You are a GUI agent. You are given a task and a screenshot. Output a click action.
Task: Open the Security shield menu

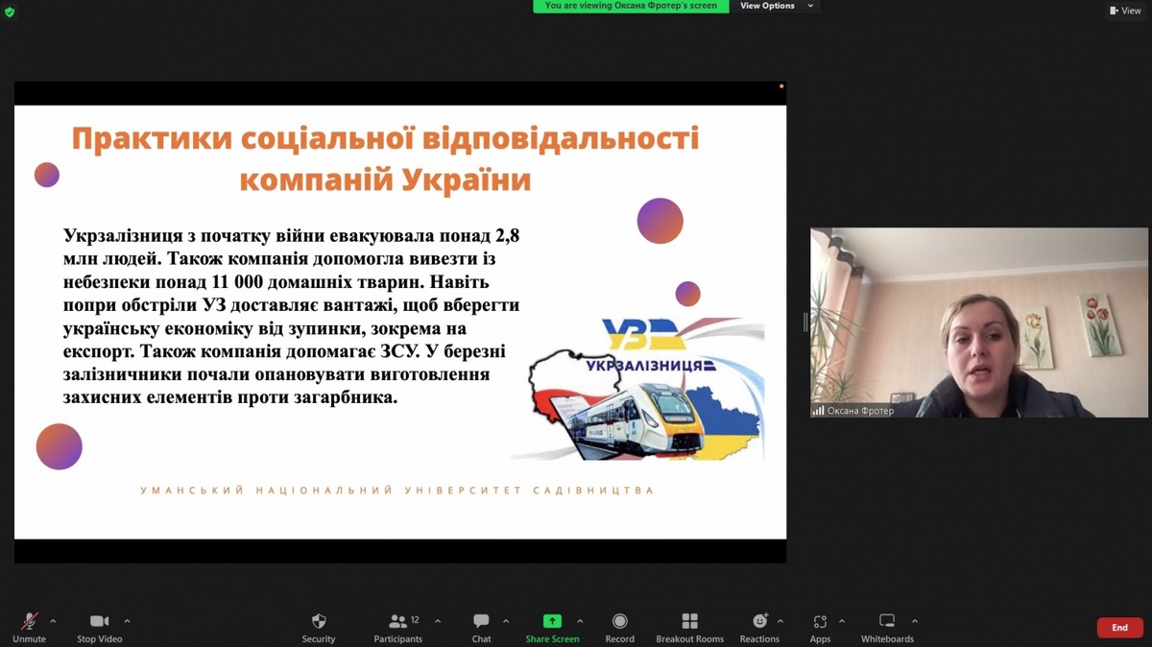point(319,628)
